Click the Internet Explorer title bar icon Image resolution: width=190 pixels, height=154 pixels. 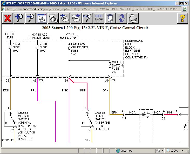(3, 3)
